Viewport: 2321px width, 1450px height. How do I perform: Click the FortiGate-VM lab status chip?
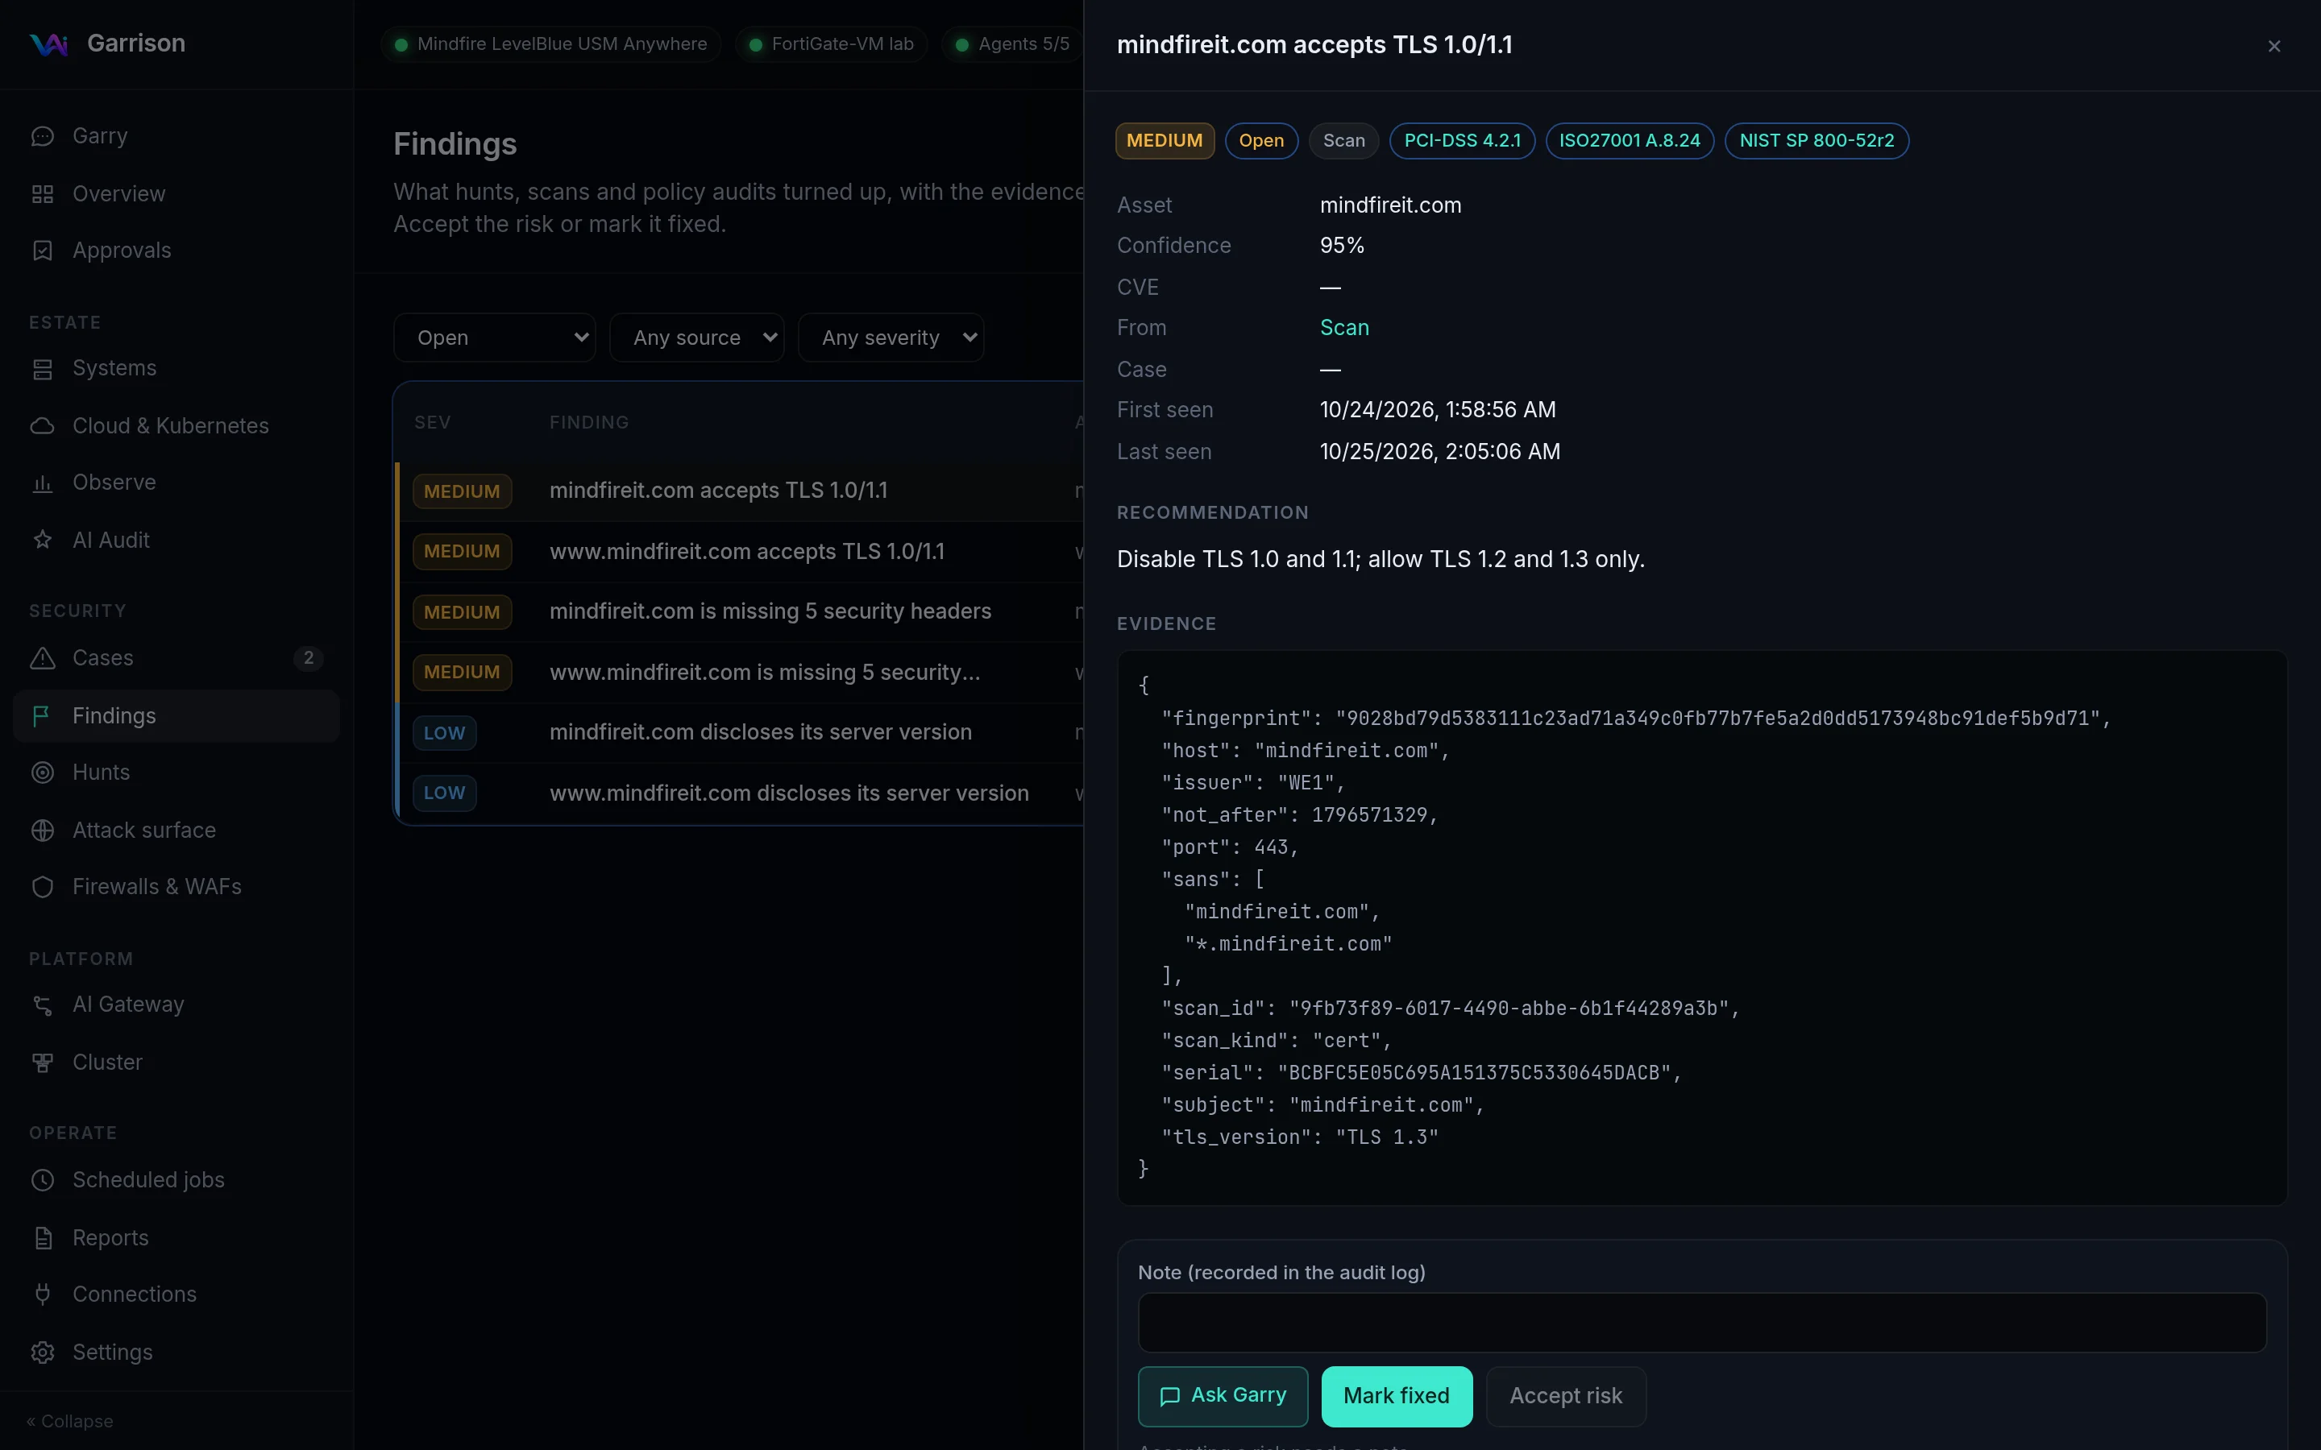[x=832, y=44]
